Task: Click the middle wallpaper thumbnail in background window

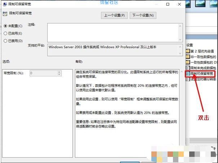Action: tap(200, 3)
